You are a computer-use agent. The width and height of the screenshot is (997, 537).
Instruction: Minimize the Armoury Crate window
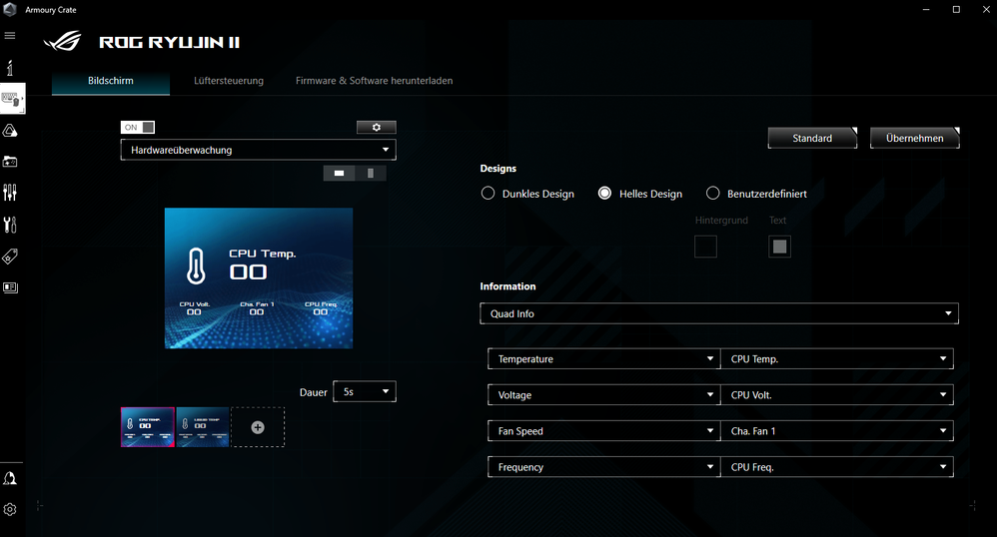(926, 10)
